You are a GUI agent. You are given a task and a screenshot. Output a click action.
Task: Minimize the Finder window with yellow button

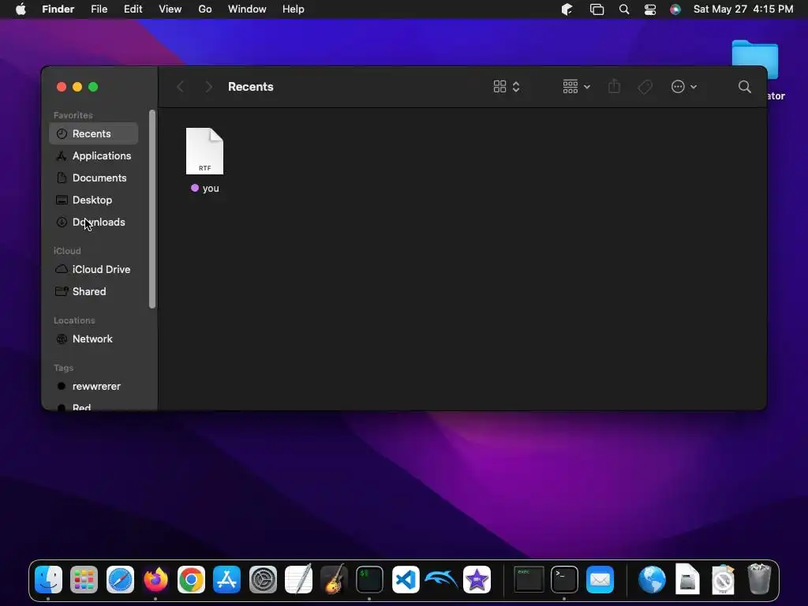click(x=77, y=87)
